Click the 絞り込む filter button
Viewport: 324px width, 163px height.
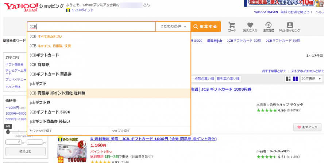click(x=25, y=151)
